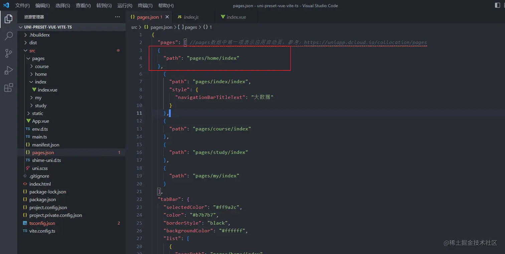
Task: Expand the static folder
Action: [x=28, y=113]
